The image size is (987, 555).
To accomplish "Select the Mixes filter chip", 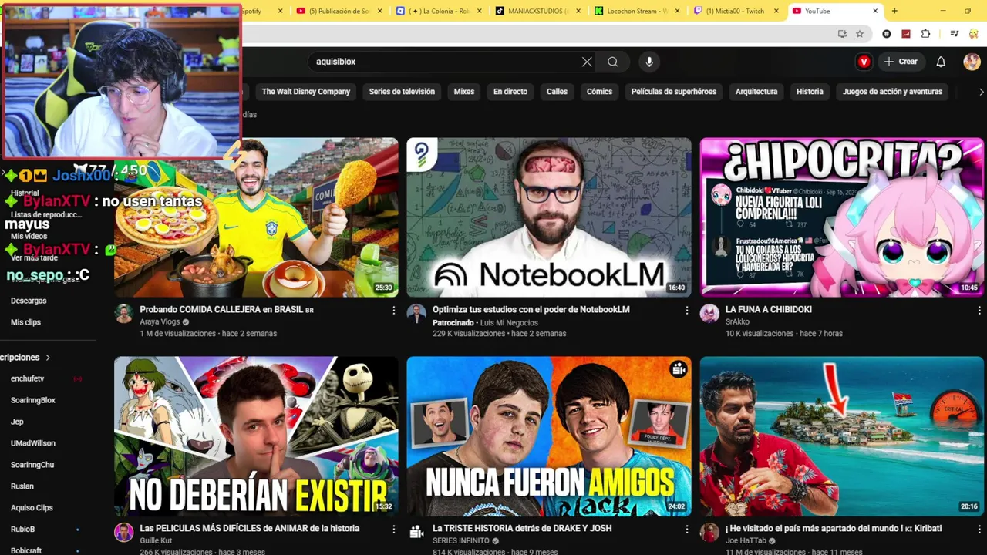I will point(464,92).
